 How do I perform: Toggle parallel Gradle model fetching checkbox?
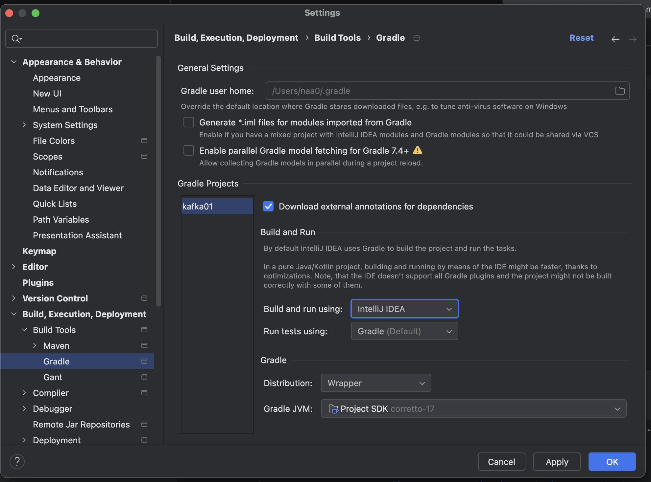point(189,150)
